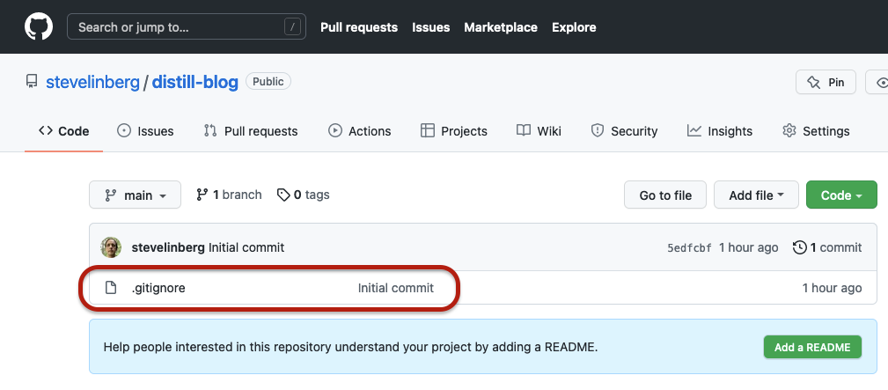Image resolution: width=888 pixels, height=390 pixels.
Task: Click the Add a README button
Action: (812, 347)
